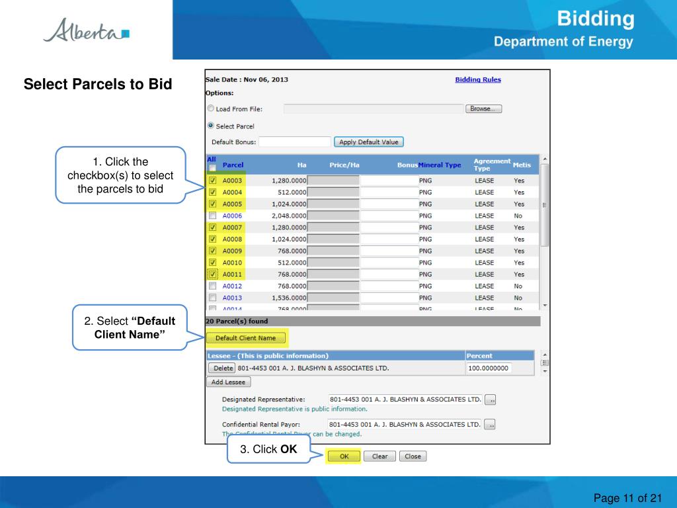
Task: Click the Alberta logo
Action: (87, 30)
